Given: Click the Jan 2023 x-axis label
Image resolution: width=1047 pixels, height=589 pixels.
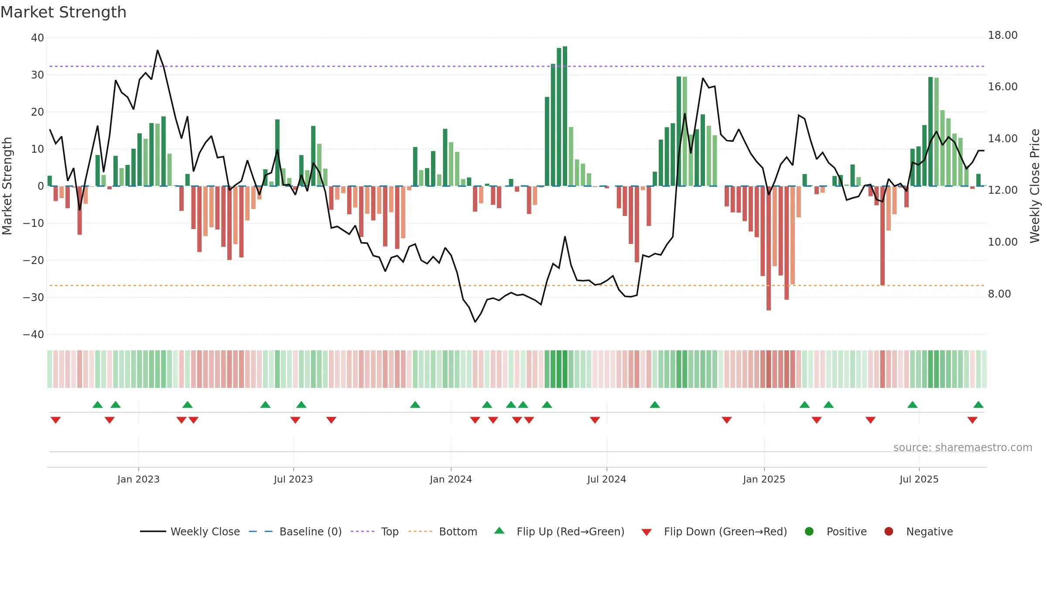Looking at the screenshot, I should tap(138, 479).
